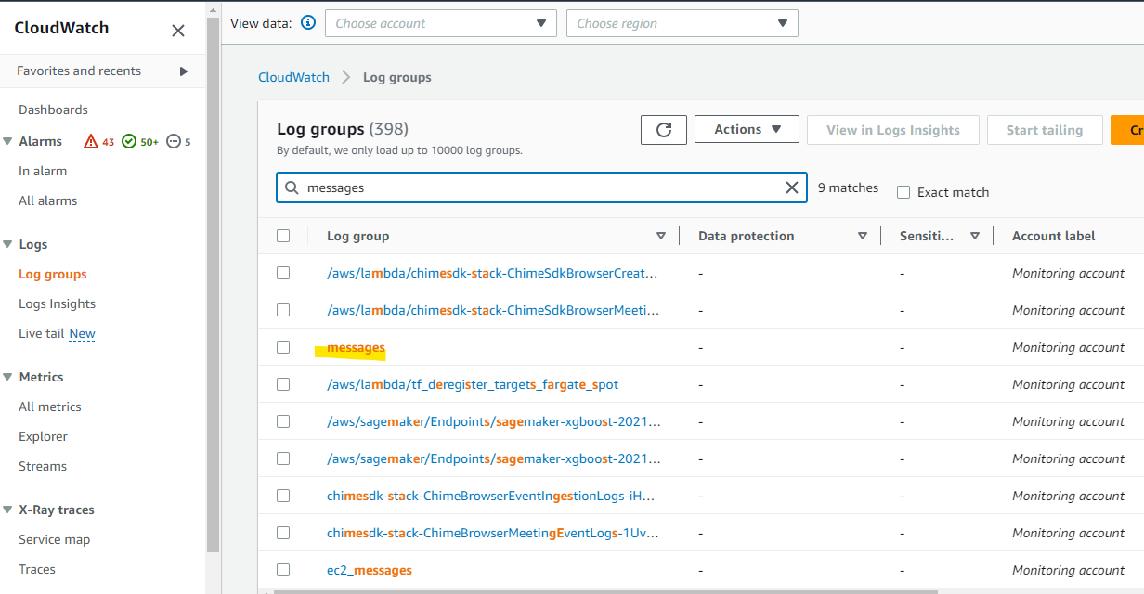Click the search magnifier icon
1144x594 pixels.
pyautogui.click(x=292, y=187)
